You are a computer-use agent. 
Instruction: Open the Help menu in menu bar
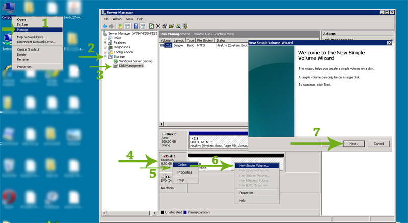click(140, 19)
